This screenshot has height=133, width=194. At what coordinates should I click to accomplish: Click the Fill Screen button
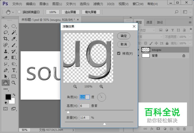point(91,12)
